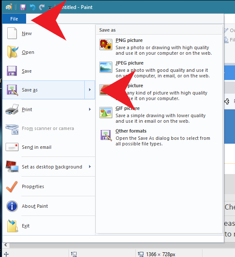Click the Save as floppy-with-pencil icon

[12, 90]
